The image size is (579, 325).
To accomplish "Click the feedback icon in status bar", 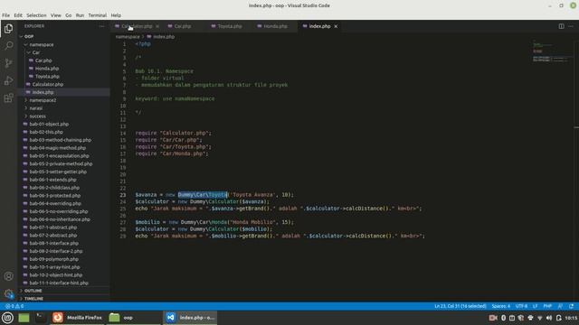I will point(561,306).
